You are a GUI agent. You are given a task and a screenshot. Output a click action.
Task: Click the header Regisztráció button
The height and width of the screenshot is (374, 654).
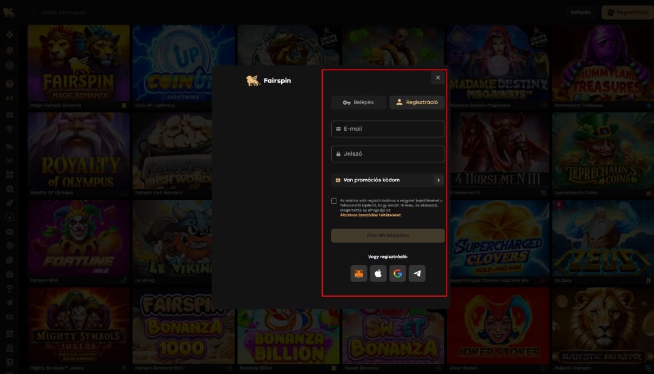628,12
